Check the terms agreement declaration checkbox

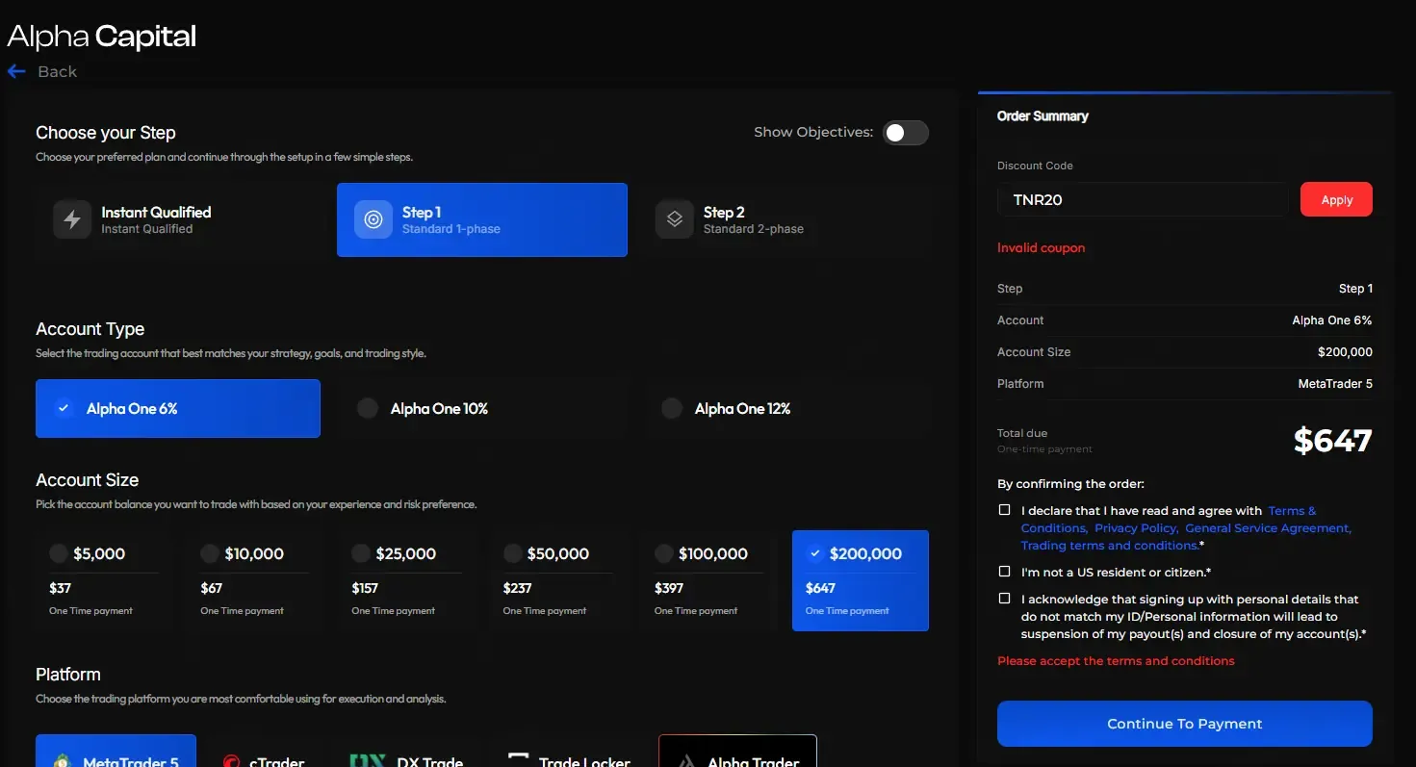click(x=1005, y=510)
